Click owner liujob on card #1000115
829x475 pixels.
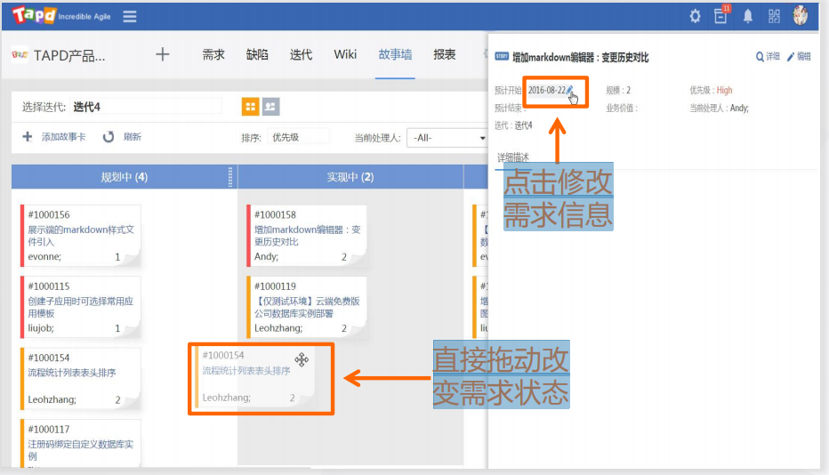[x=41, y=328]
